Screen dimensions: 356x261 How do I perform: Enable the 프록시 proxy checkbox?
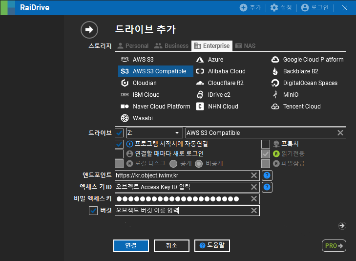266,144
